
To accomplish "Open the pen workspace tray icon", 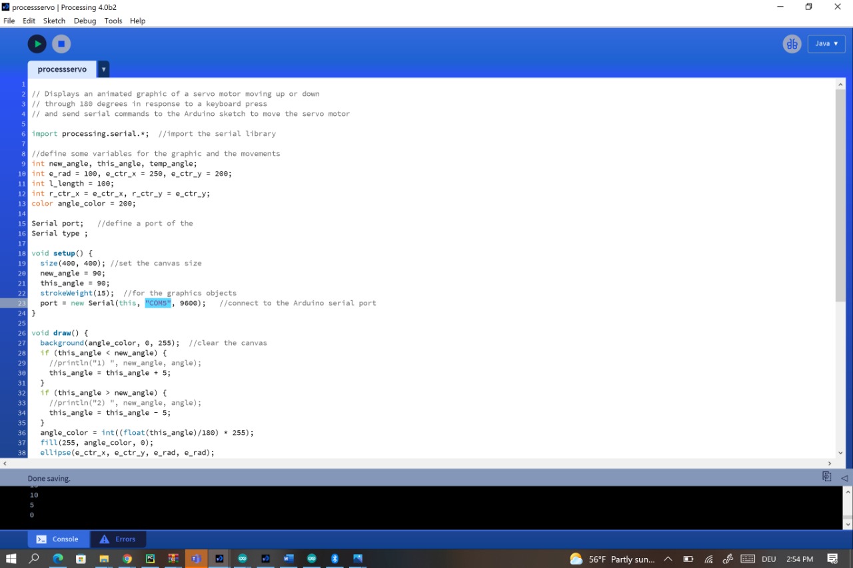I will (728, 559).
